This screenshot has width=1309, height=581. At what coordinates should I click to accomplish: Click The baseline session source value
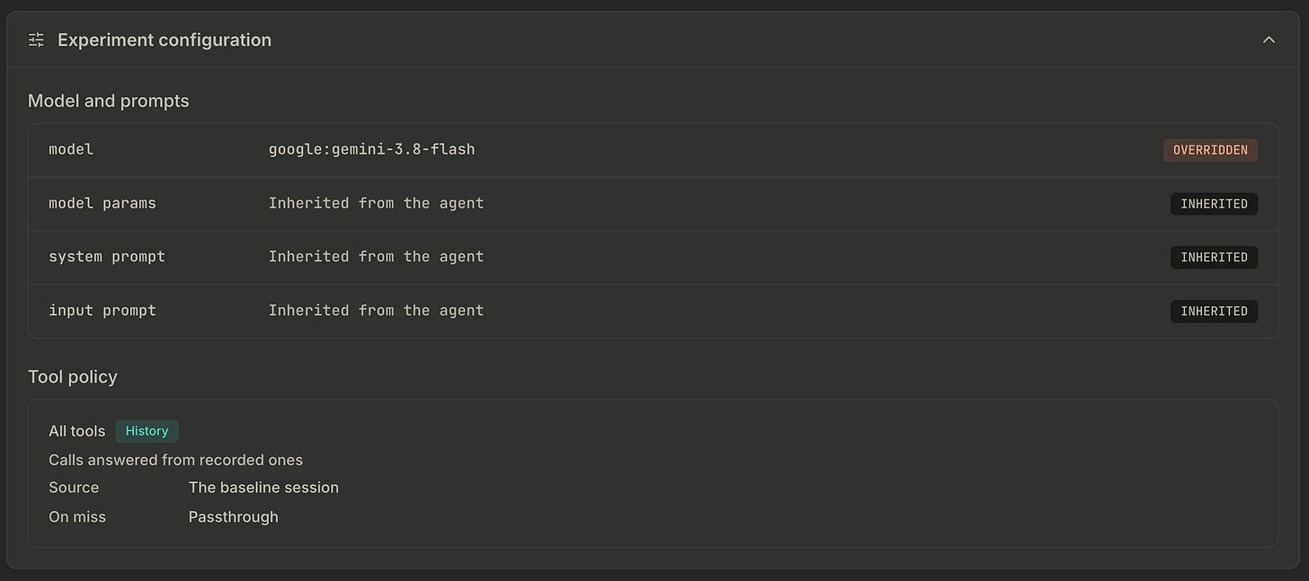point(263,488)
